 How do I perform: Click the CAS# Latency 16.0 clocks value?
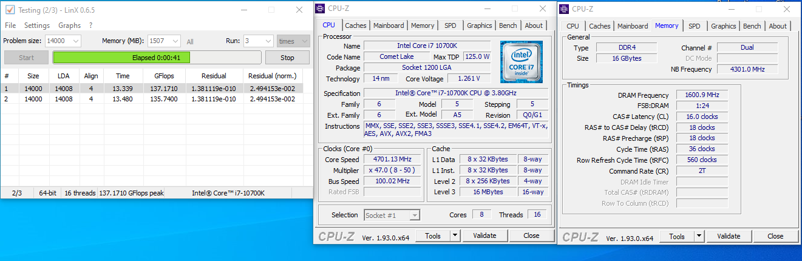click(702, 117)
